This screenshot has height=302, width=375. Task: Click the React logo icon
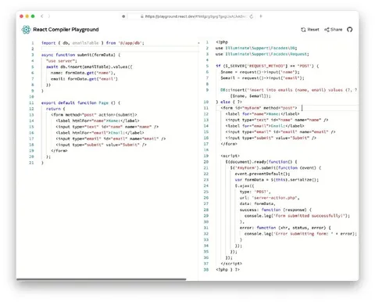(26, 30)
